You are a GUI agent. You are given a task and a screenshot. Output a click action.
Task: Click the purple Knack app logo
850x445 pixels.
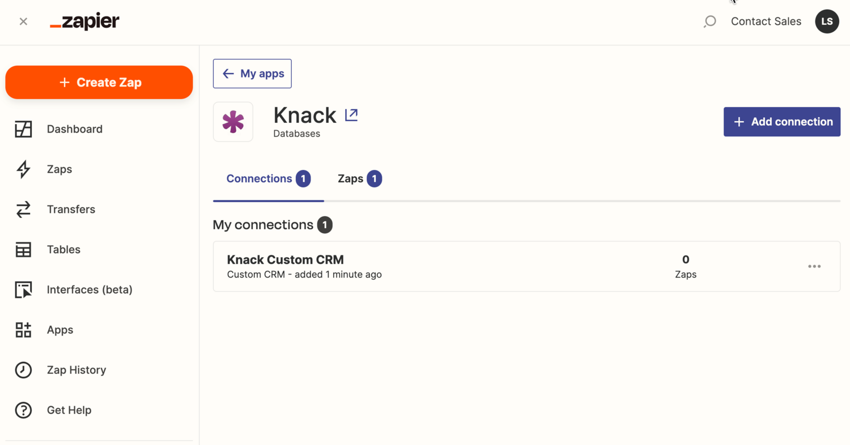(233, 122)
